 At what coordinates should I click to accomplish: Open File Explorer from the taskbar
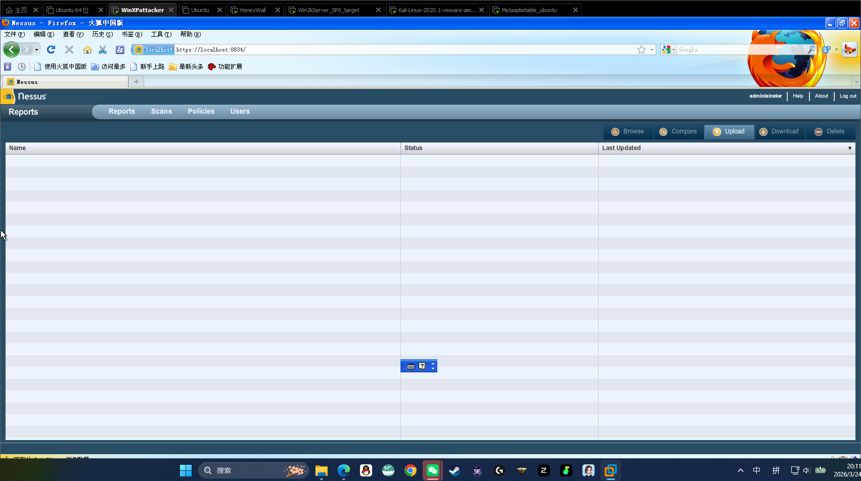coord(322,470)
